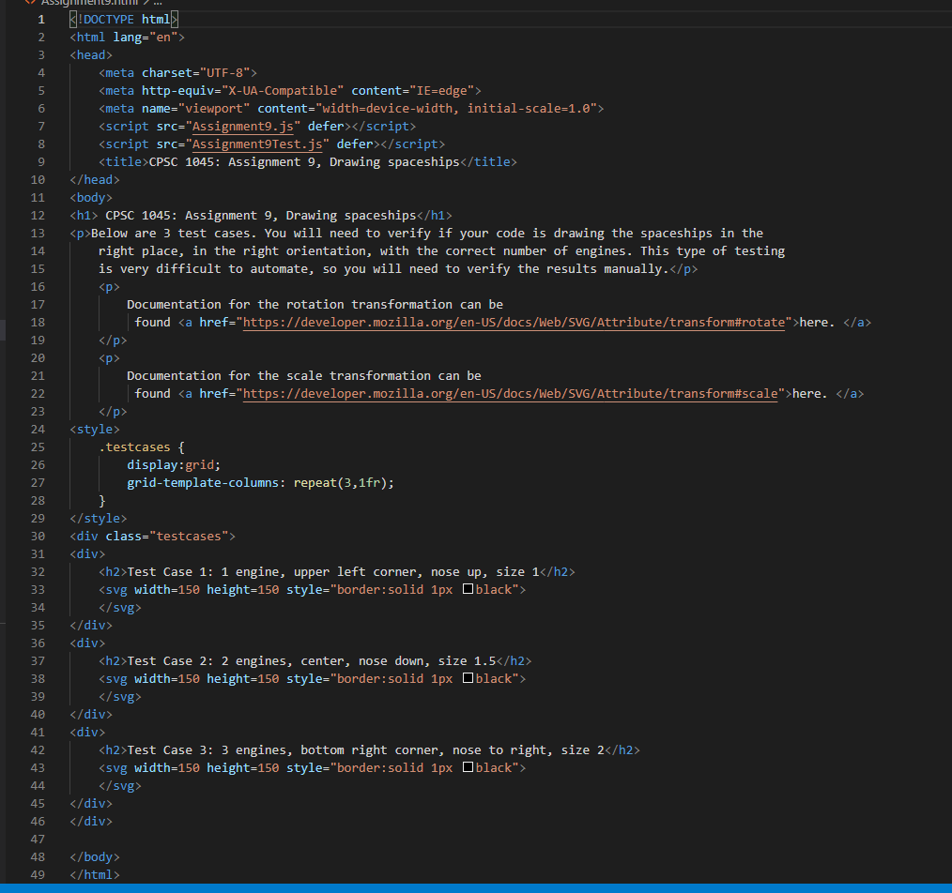The height and width of the screenshot is (893, 952).
Task: Click the closing body tag on line 48
Action: (94, 856)
